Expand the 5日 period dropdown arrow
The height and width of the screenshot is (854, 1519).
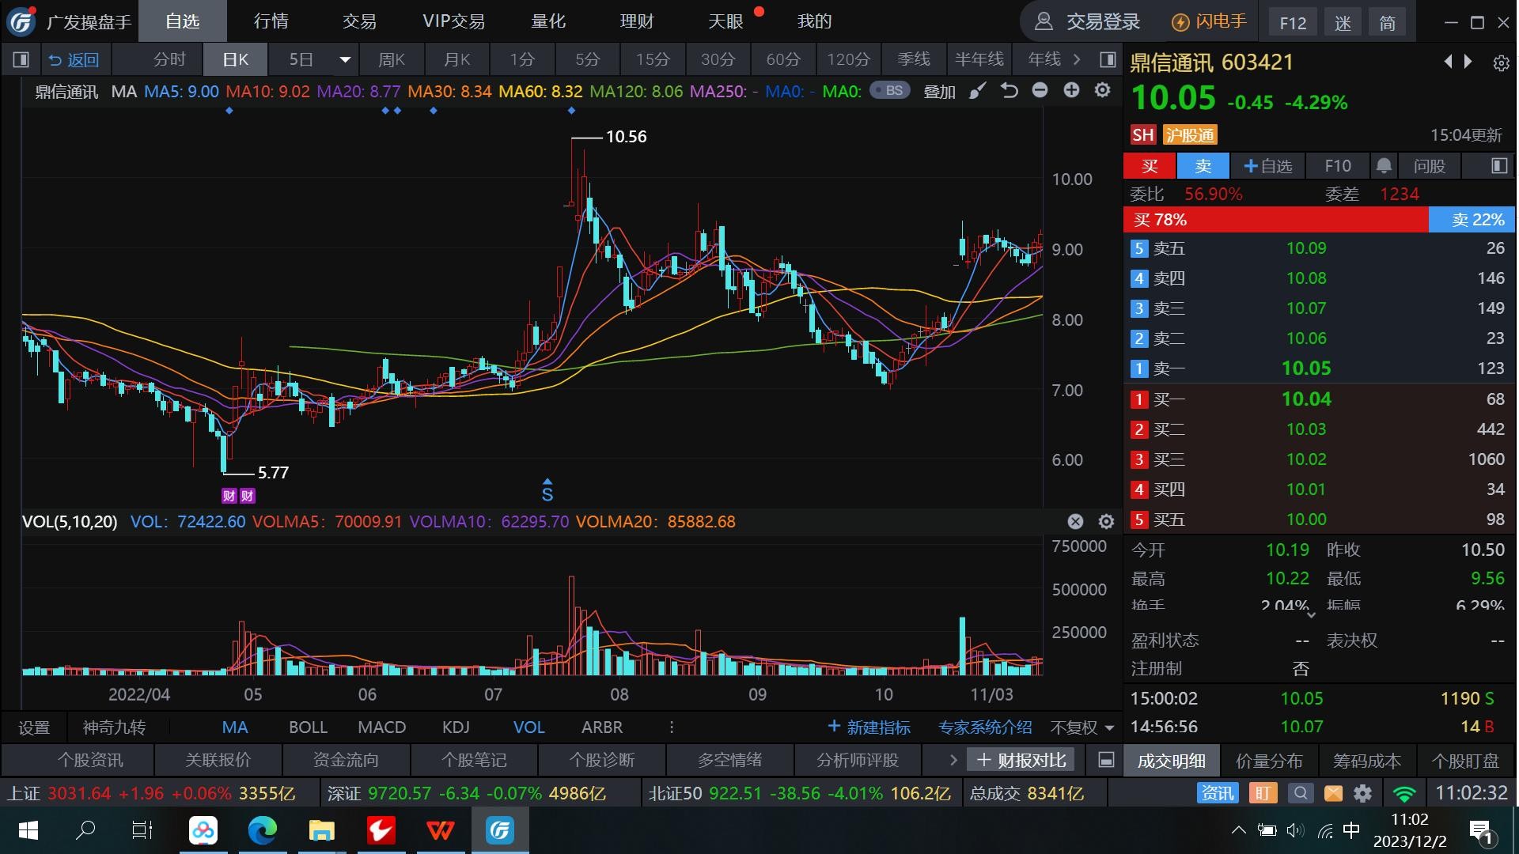coord(345,59)
